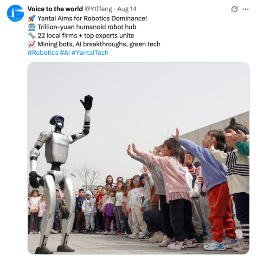The width and height of the screenshot is (257, 257).
Task: Open the @YtIfeng handle link
Action: point(98,9)
